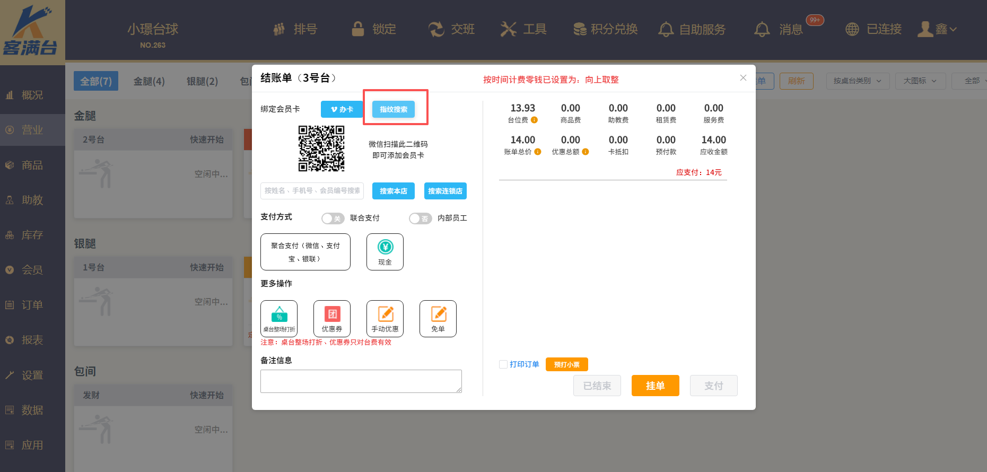987x472 pixels.
Task: Open 会员 in the left sidebar
Action: pos(32,270)
